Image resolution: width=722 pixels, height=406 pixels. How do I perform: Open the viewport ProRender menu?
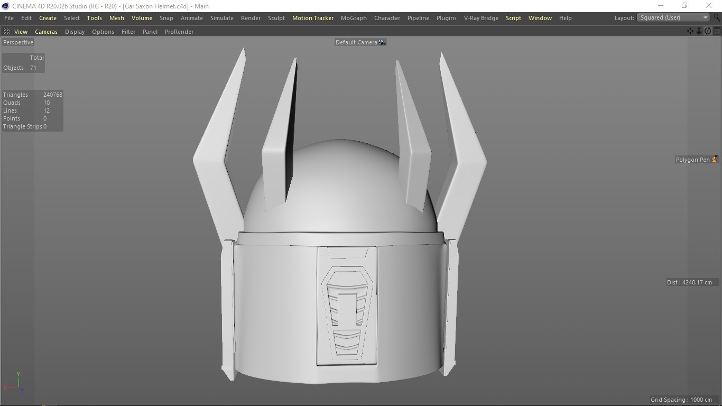(x=179, y=32)
